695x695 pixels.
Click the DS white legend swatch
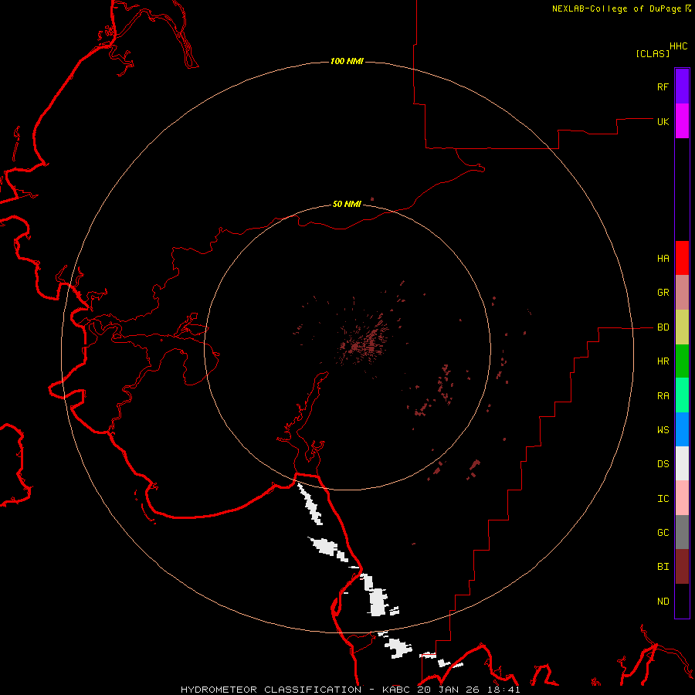point(682,463)
